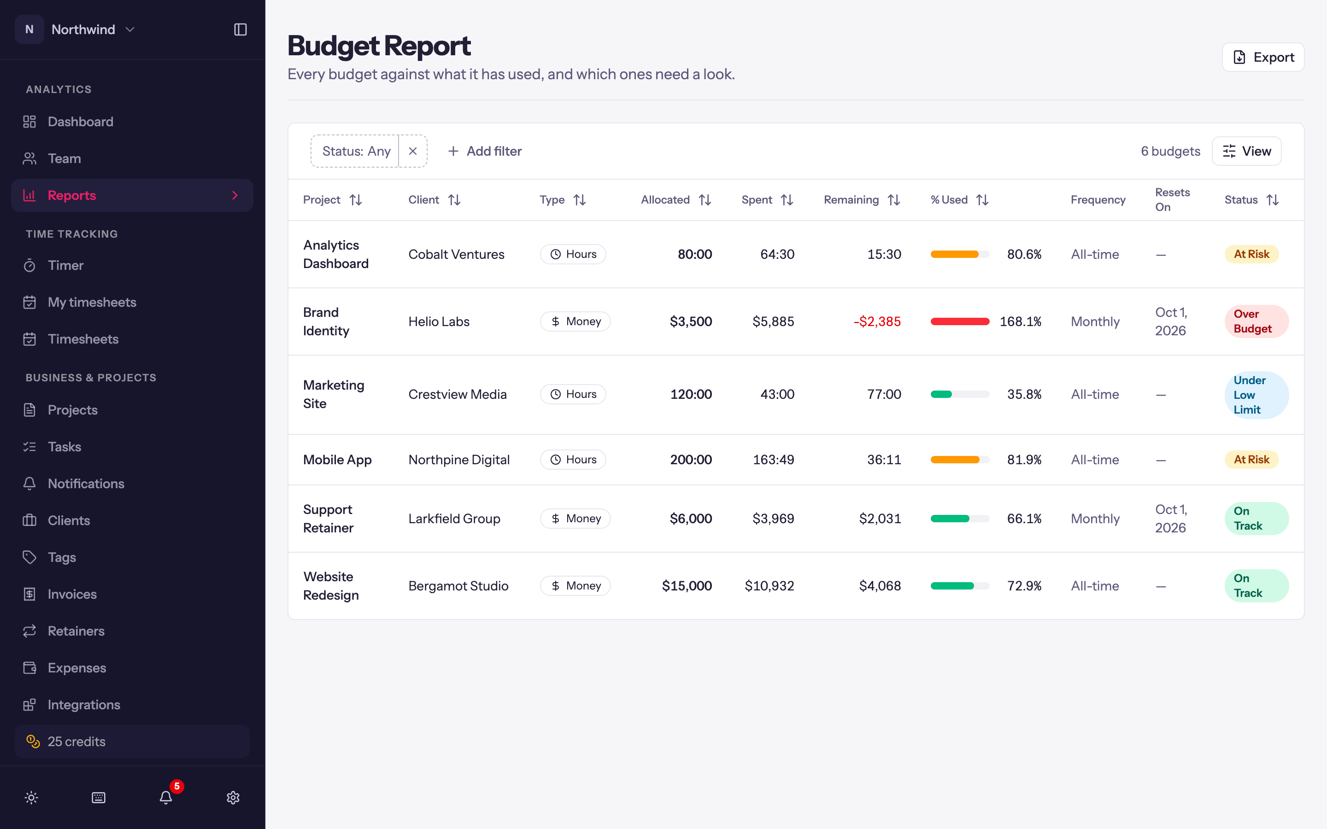
Task: Open the Mobile App project row
Action: click(x=796, y=460)
